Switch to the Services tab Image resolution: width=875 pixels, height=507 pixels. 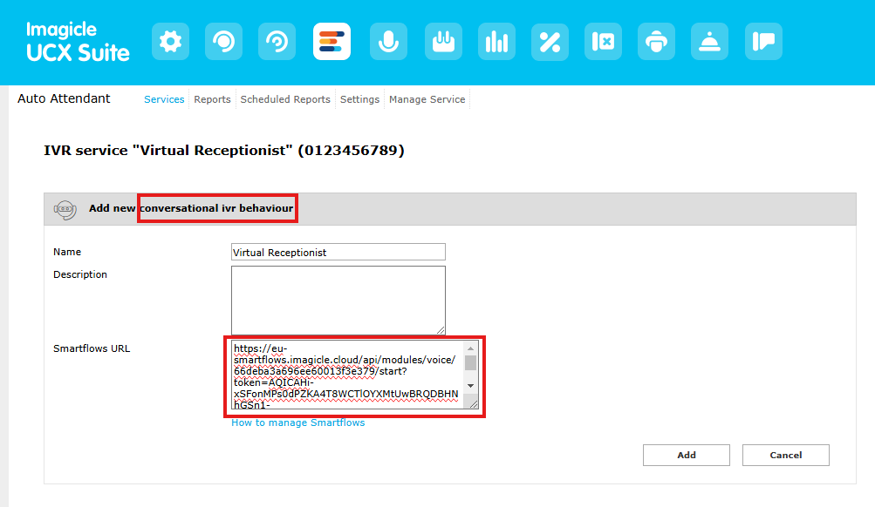point(164,99)
